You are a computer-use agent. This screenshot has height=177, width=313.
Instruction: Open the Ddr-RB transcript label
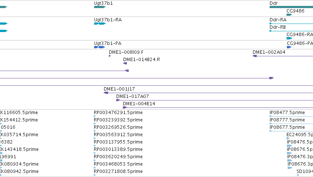point(278,27)
